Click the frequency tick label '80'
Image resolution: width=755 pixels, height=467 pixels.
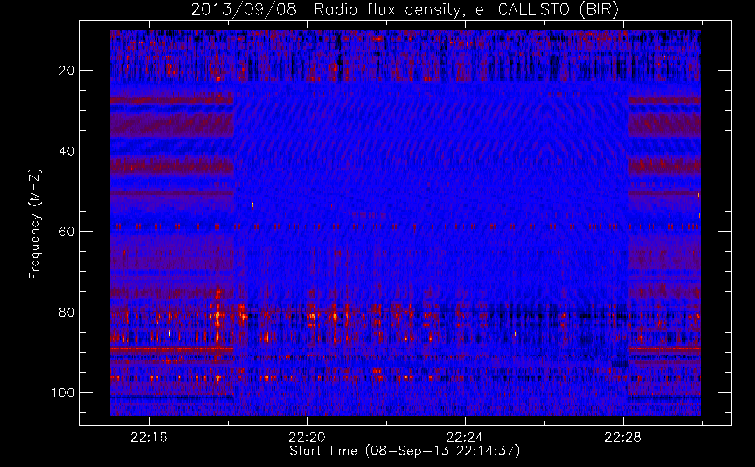[67, 312]
